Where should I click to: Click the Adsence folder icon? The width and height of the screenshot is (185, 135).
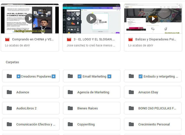9,92
